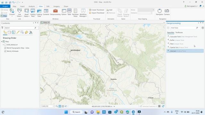
Task: Switch to the Analysis ribbon tab
Action: point(32,6)
